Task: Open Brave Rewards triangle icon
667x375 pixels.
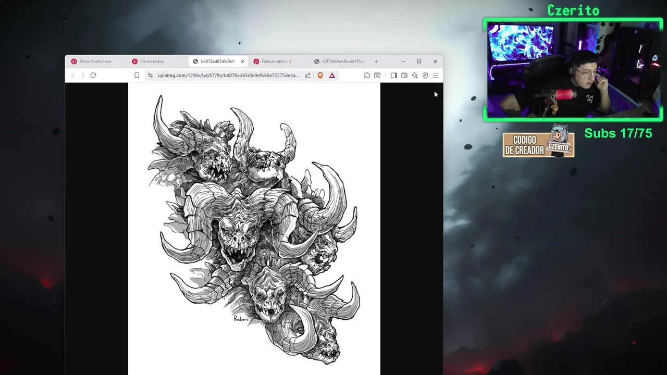Action: pos(332,76)
